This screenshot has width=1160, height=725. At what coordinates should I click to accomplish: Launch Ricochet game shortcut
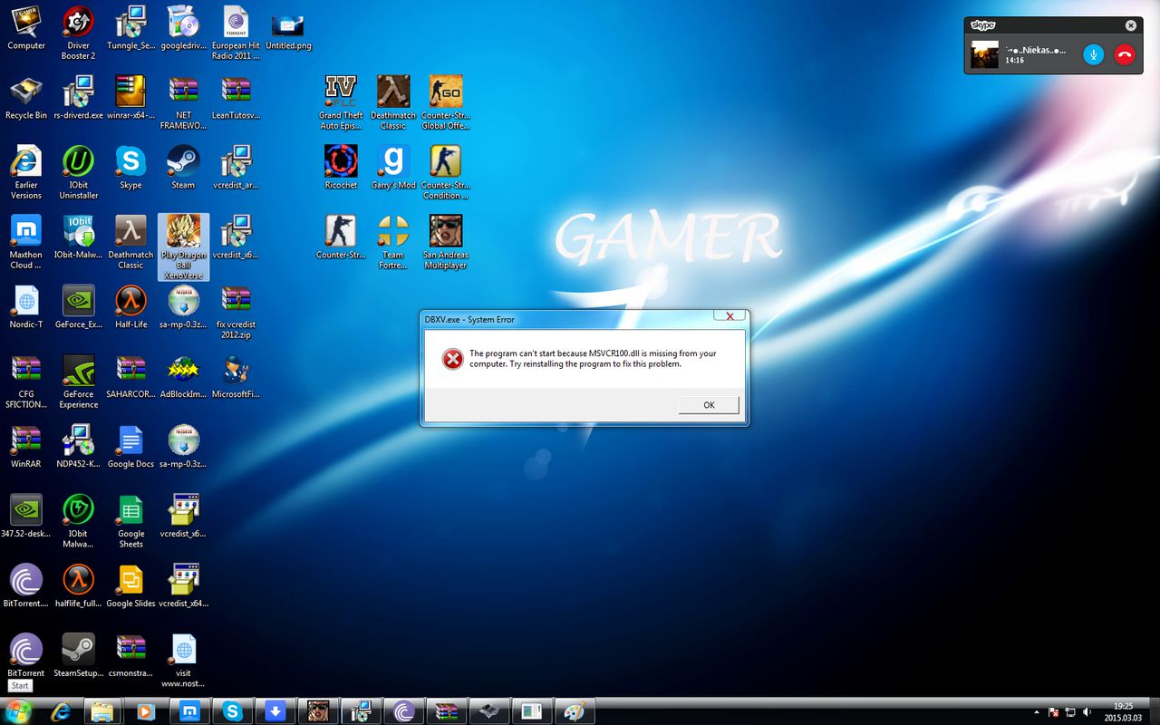tap(341, 167)
